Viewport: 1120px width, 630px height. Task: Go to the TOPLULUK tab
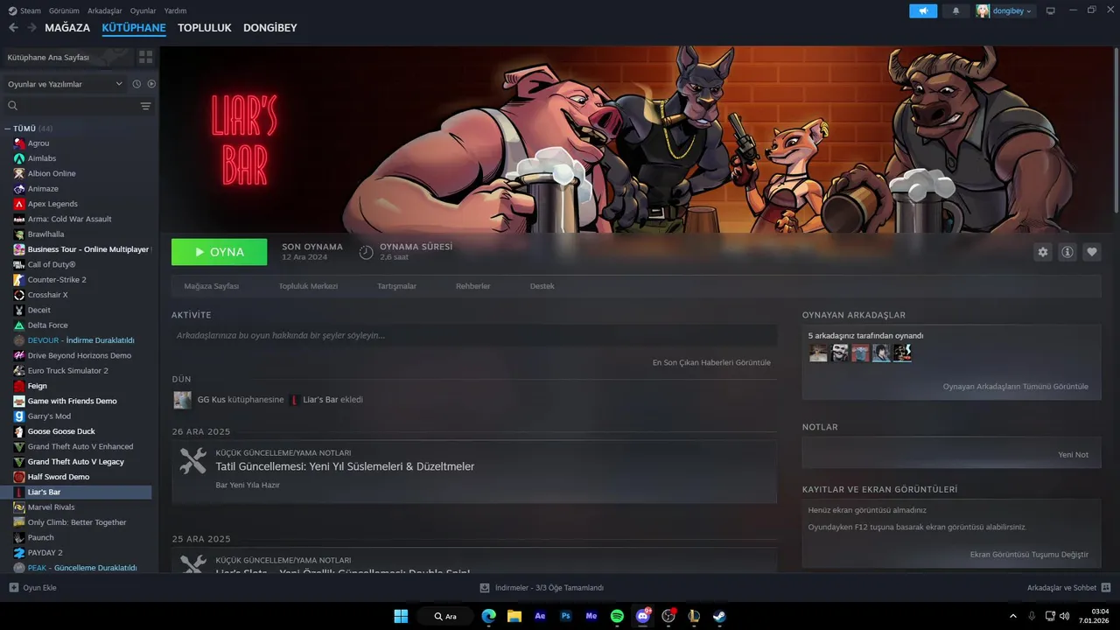click(x=204, y=28)
